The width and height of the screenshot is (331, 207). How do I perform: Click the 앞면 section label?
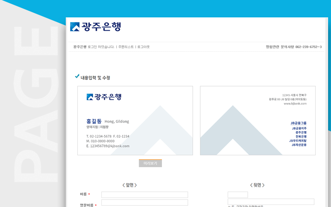coord(130,185)
